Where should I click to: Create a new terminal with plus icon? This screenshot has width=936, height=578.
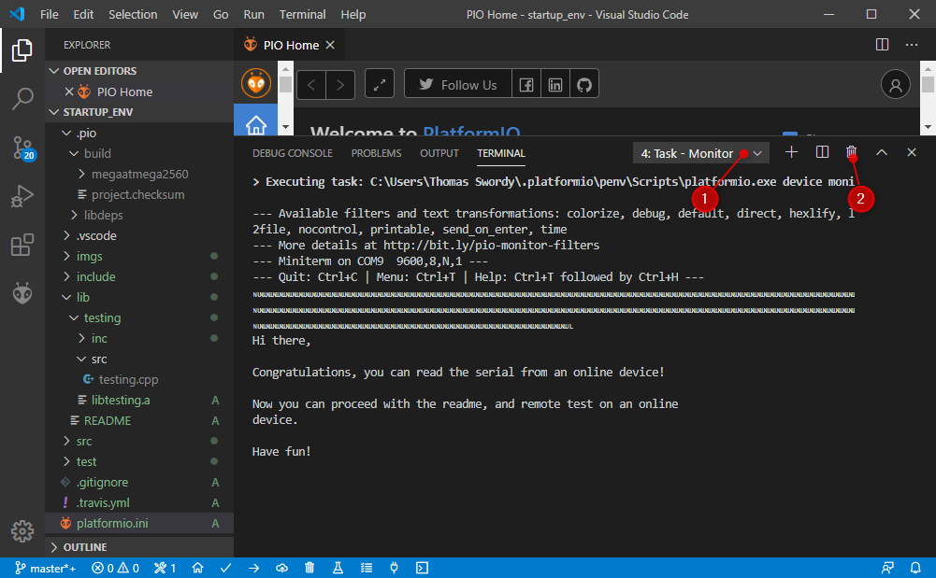click(792, 152)
